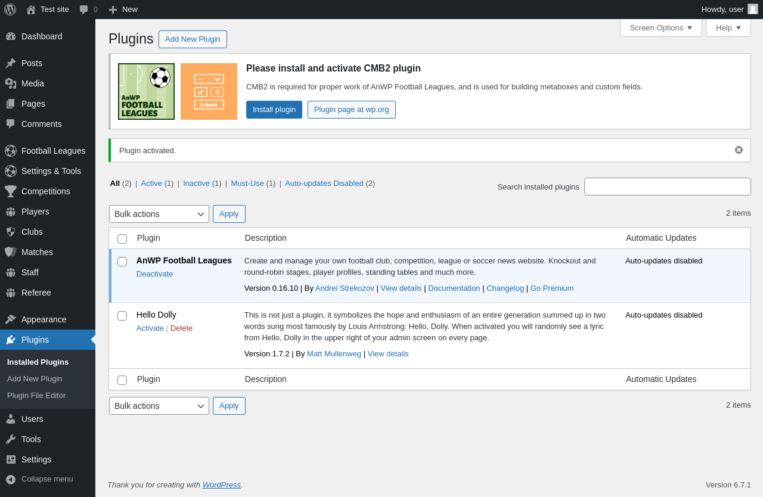This screenshot has width=763, height=497.
Task: Expand the Screen Options panel
Action: click(660, 27)
